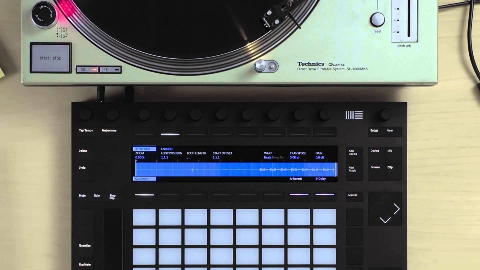Toggle the Solo button

click(97, 196)
